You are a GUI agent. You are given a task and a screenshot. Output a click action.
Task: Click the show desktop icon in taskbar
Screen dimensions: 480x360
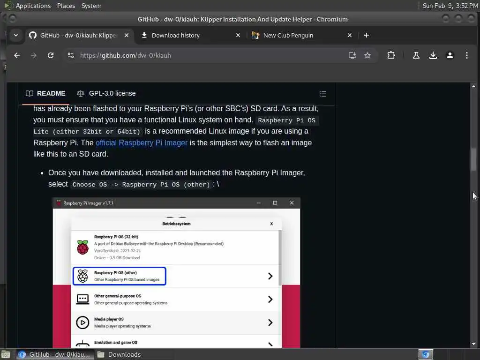pyautogui.click(x=6, y=354)
